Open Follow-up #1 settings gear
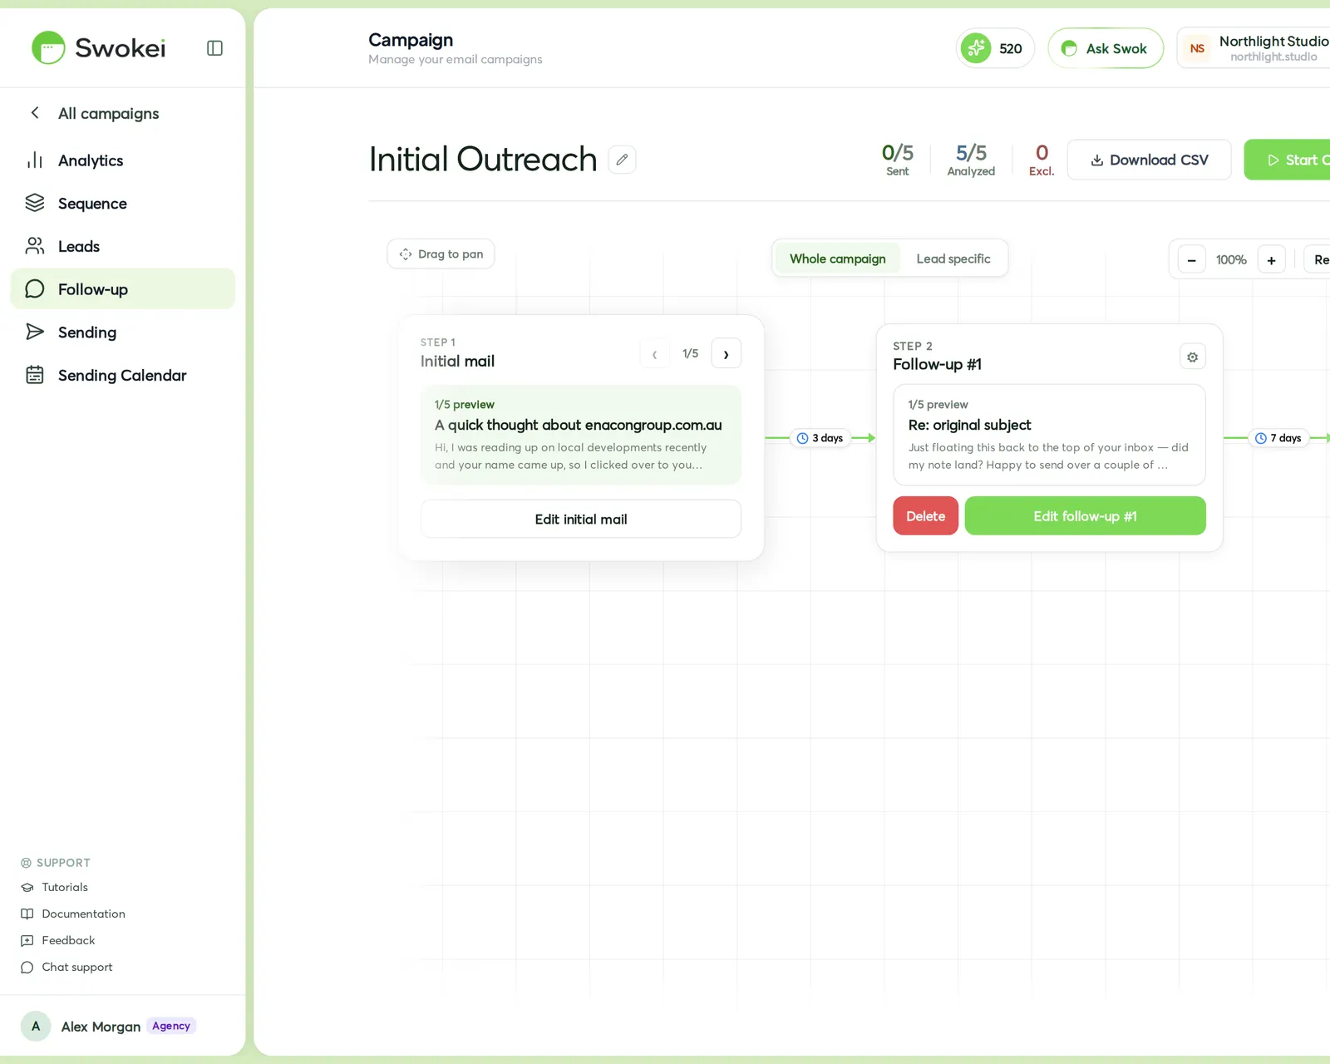This screenshot has width=1330, height=1064. 1192,357
